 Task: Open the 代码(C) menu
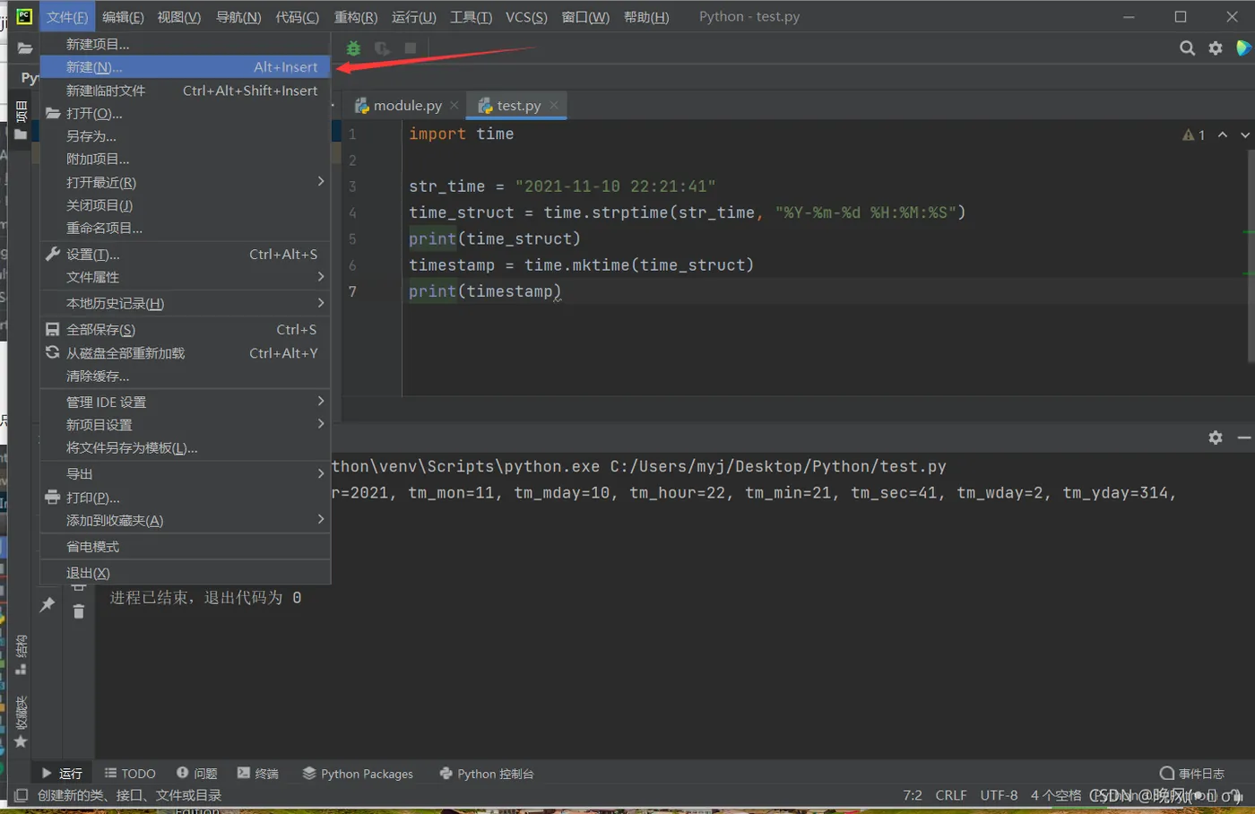[x=297, y=17]
